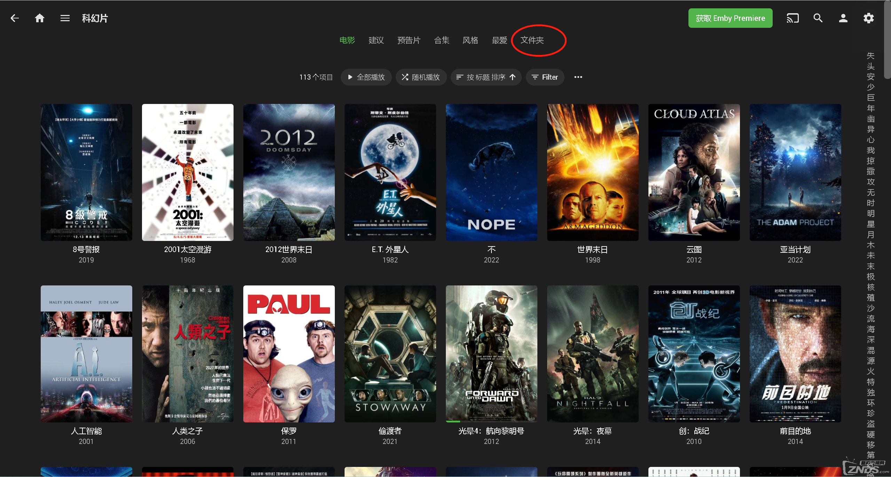Viewport: 891px width, 477px height.
Task: Click the 前目的地 title link
Action: (x=795, y=431)
